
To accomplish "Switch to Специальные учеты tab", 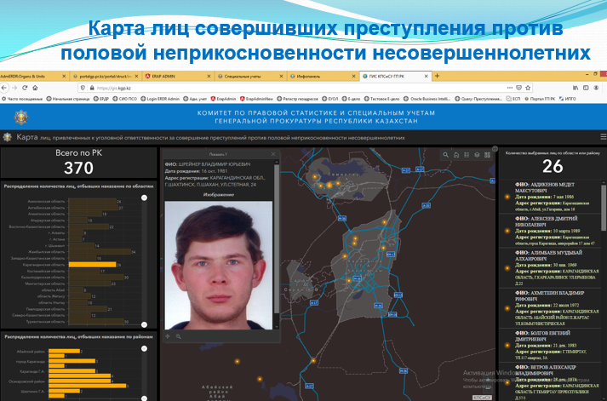I will (x=249, y=77).
